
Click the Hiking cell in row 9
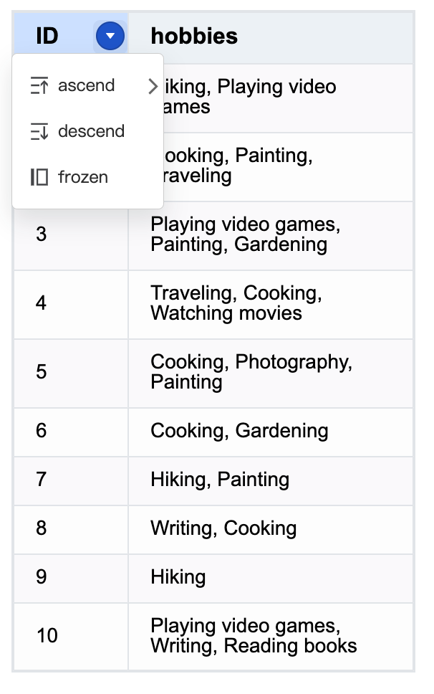[271, 579]
